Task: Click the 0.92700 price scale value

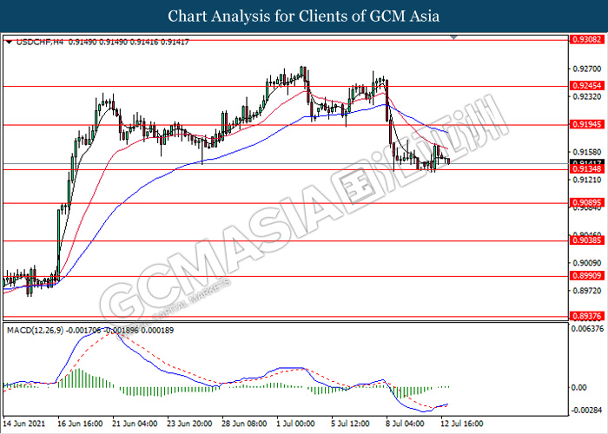Action: coord(587,69)
